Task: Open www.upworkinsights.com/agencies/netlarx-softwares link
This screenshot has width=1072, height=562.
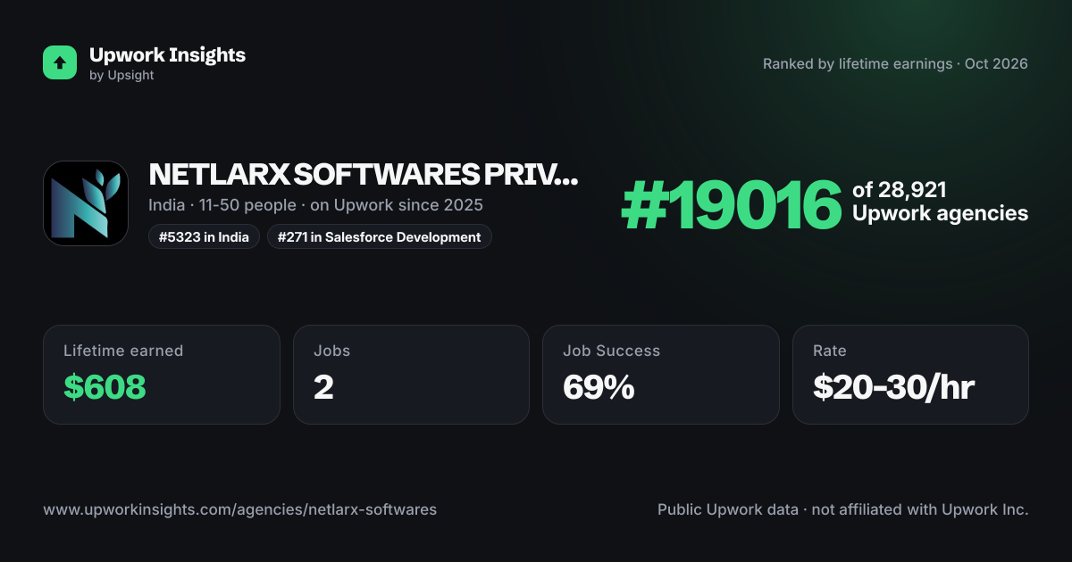Action: click(240, 510)
